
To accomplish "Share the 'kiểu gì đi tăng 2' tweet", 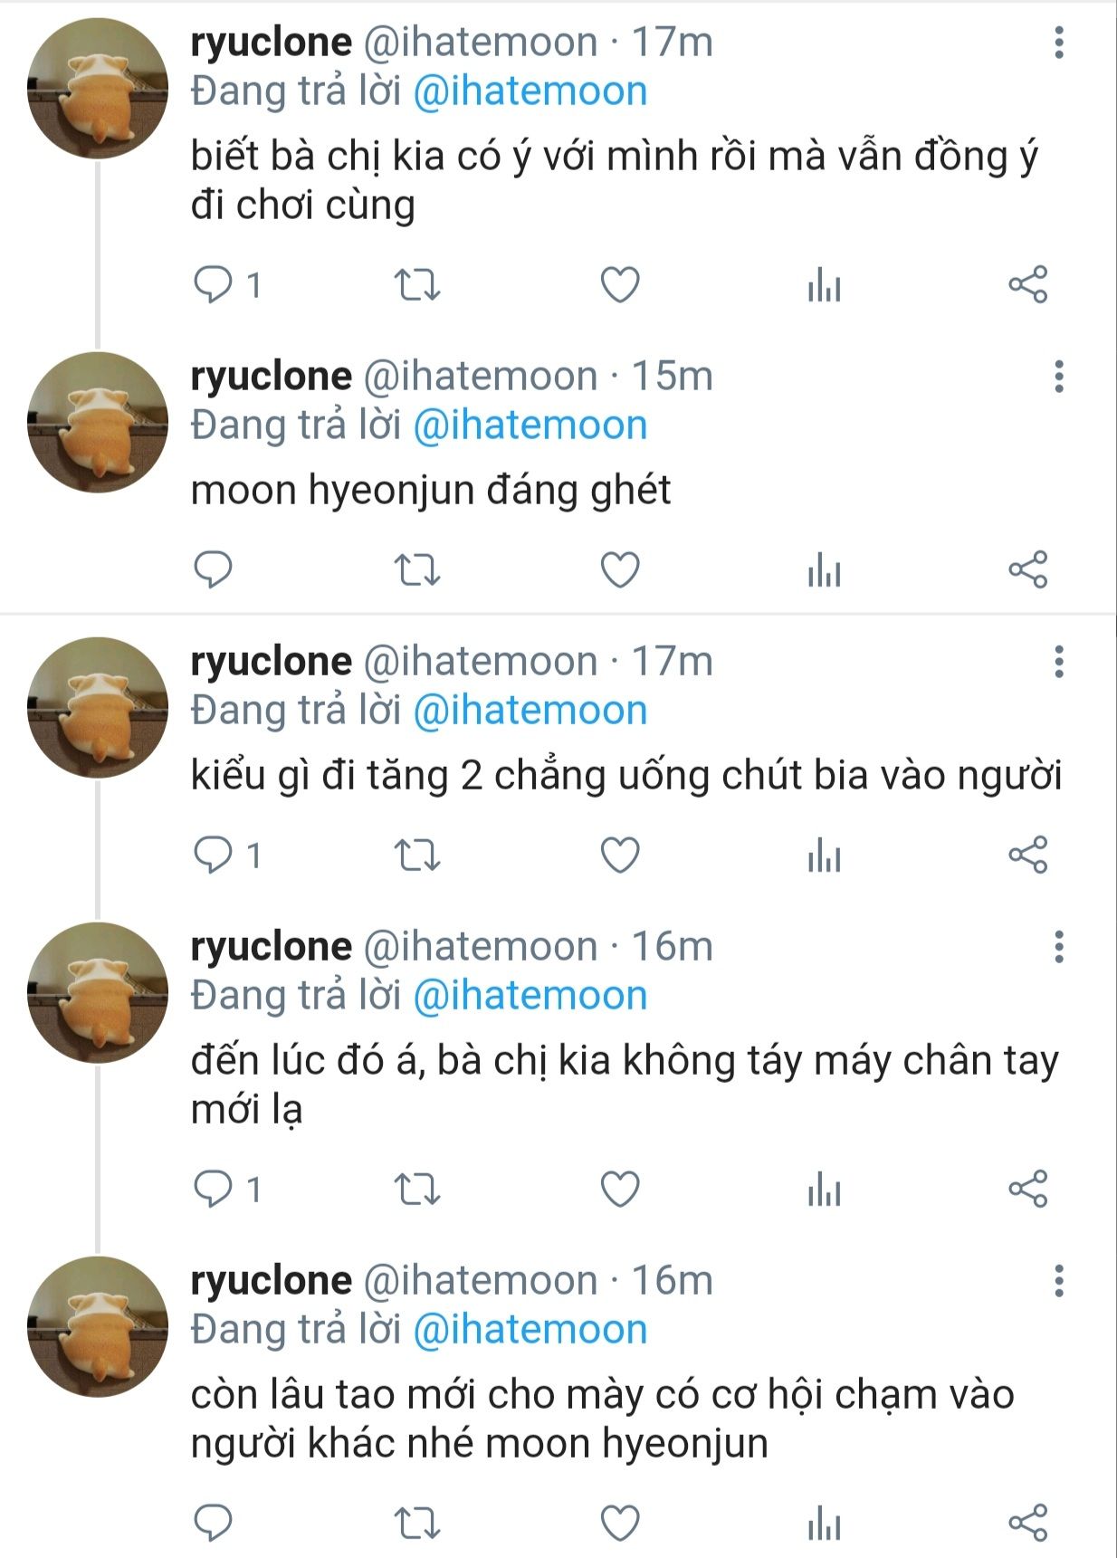I will click(1027, 855).
